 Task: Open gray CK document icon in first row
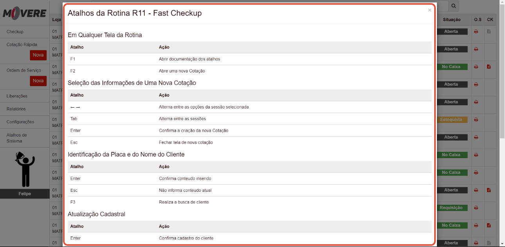pyautogui.click(x=489, y=31)
